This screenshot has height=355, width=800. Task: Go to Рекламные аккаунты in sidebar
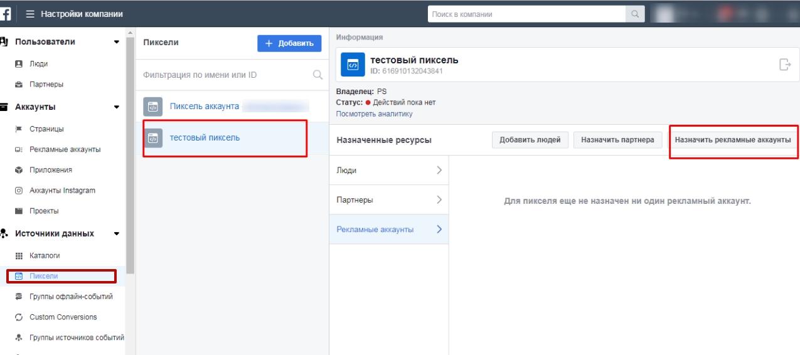65,150
